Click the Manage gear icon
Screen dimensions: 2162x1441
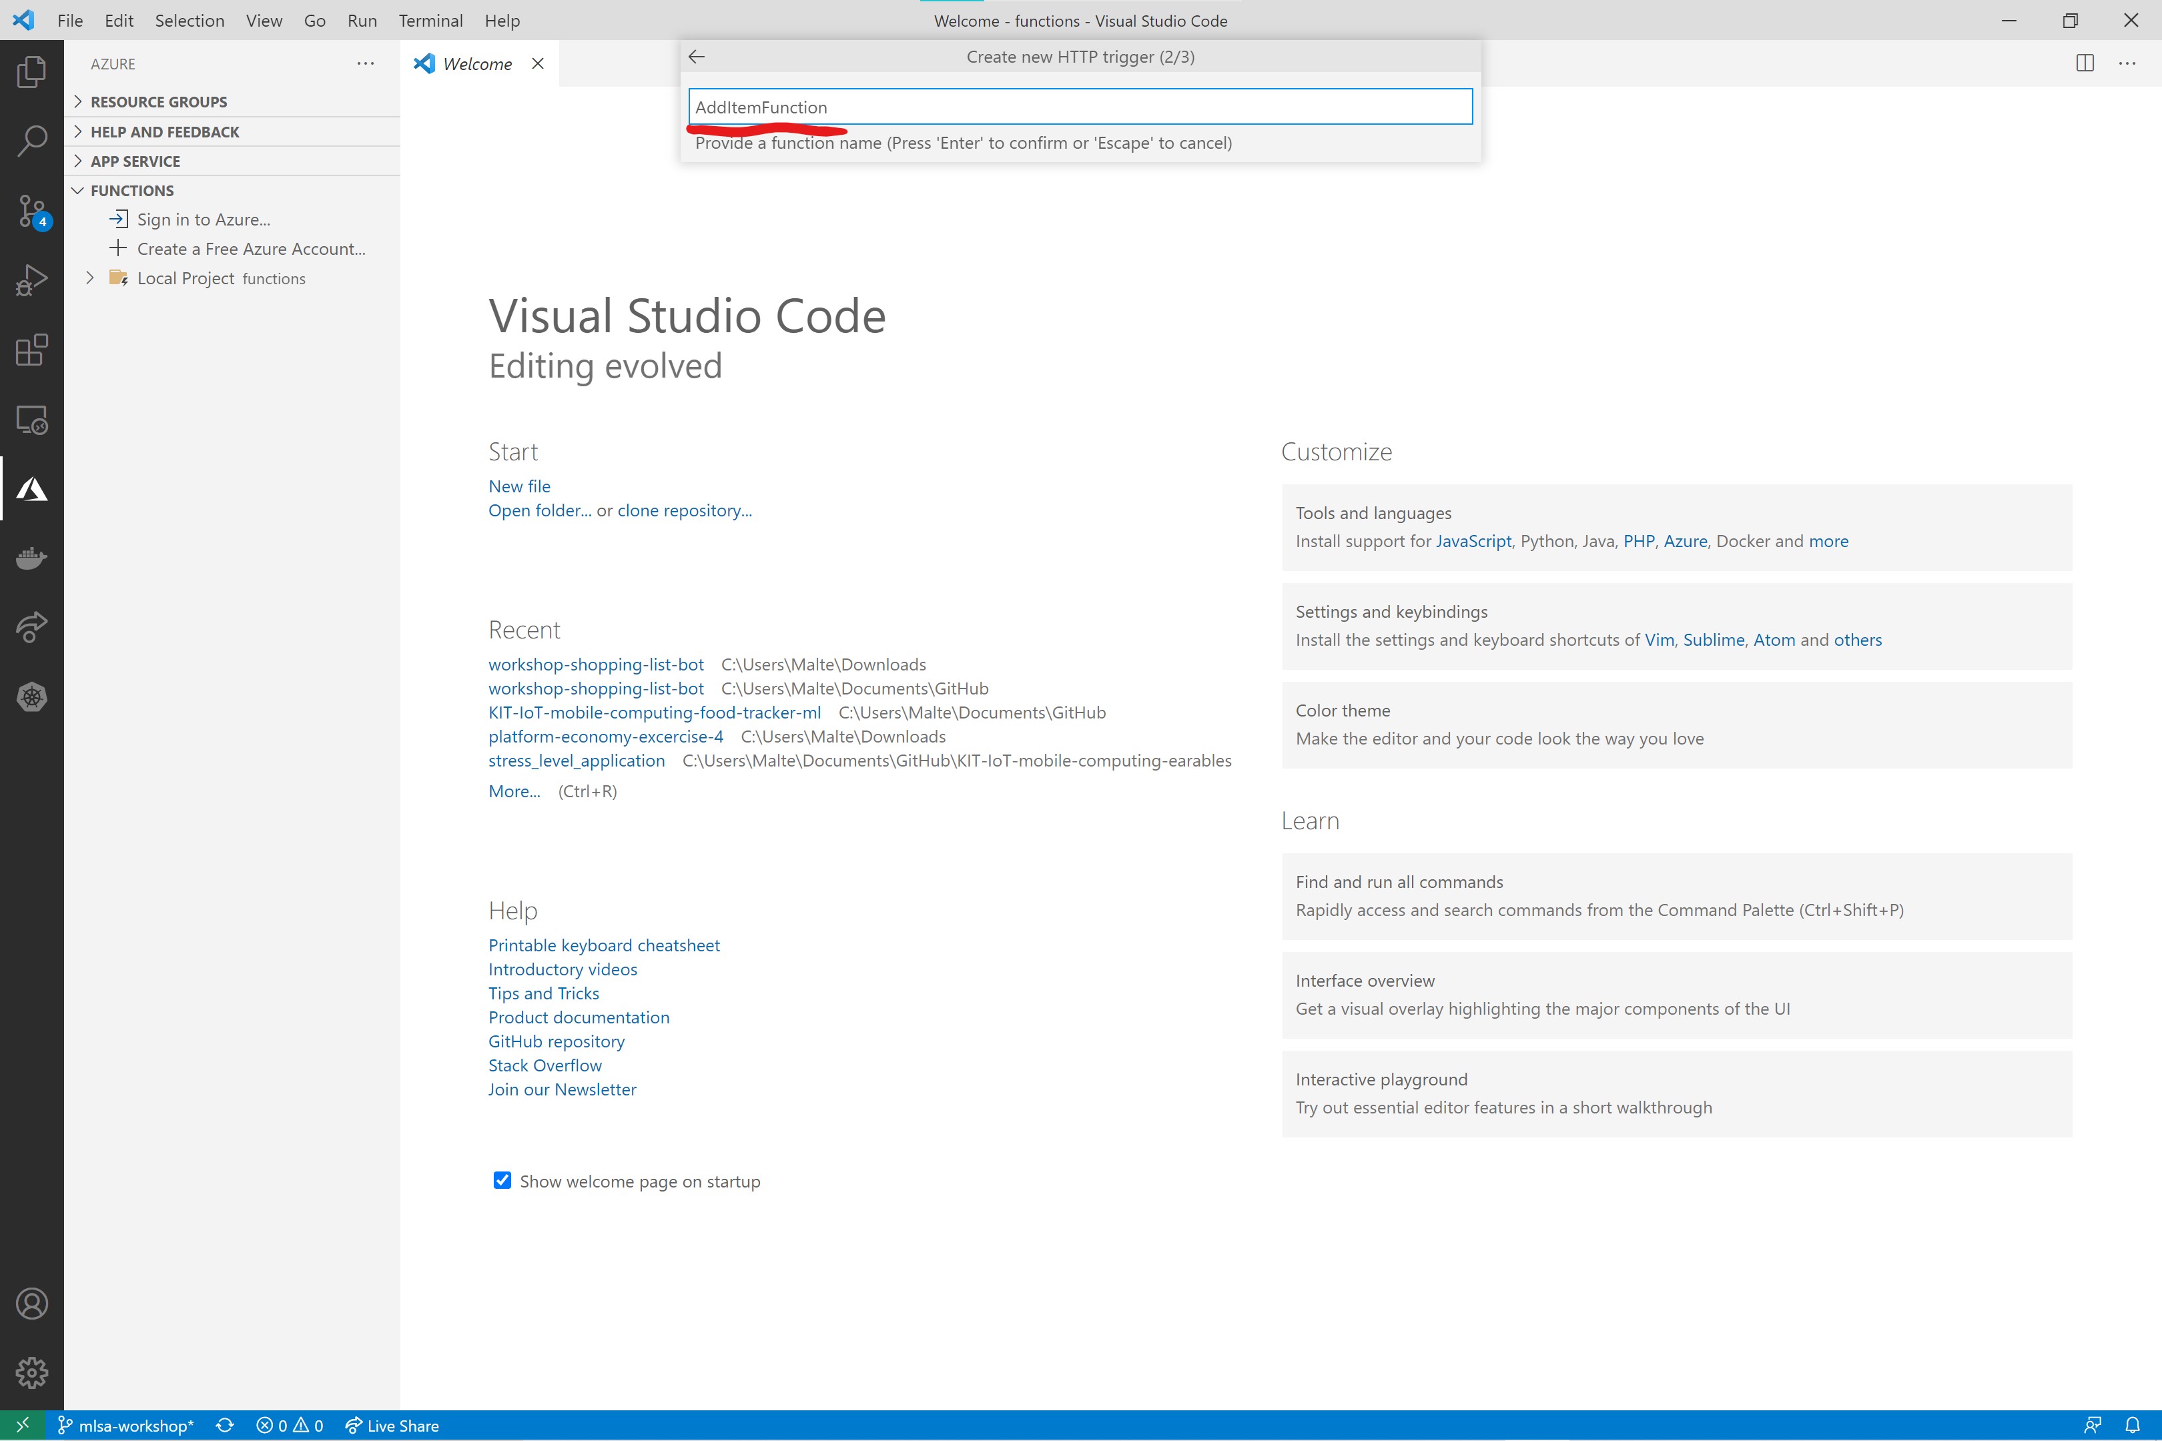coord(31,1372)
